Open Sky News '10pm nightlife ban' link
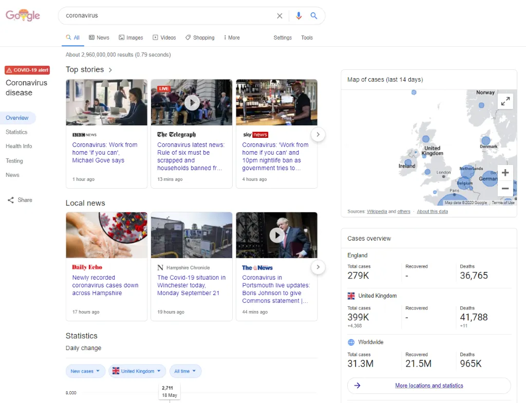 275,156
